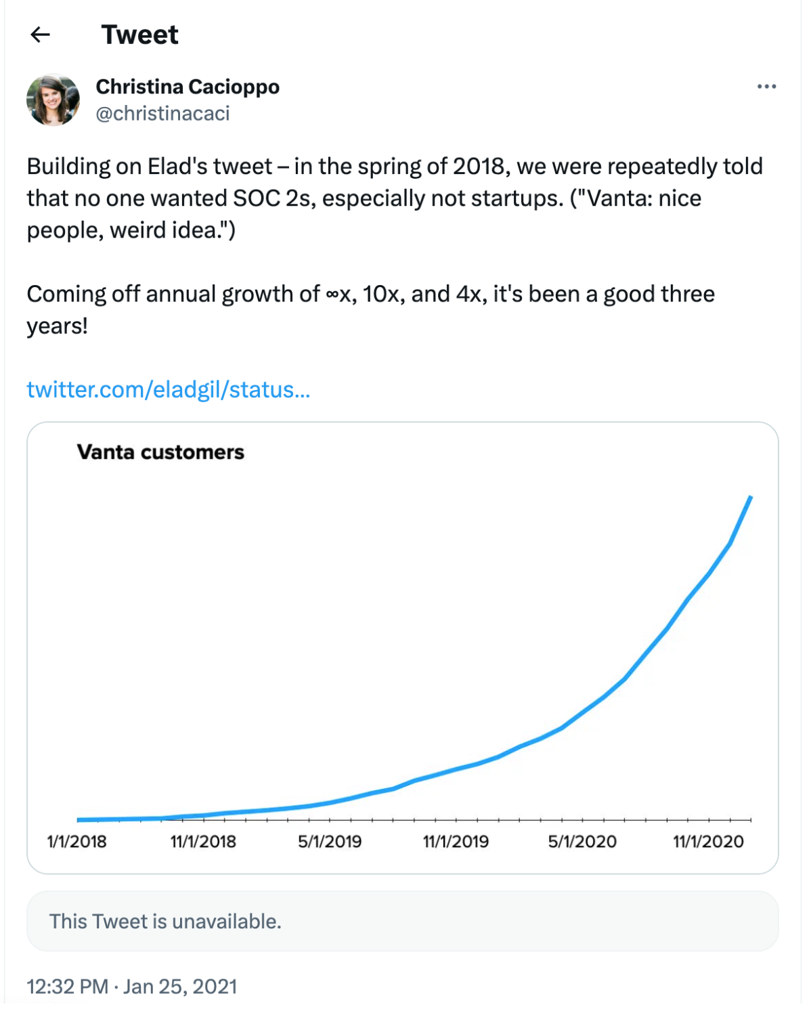Click the top end of the blue growth line
The height and width of the screenshot is (1013, 811).
tap(750, 498)
